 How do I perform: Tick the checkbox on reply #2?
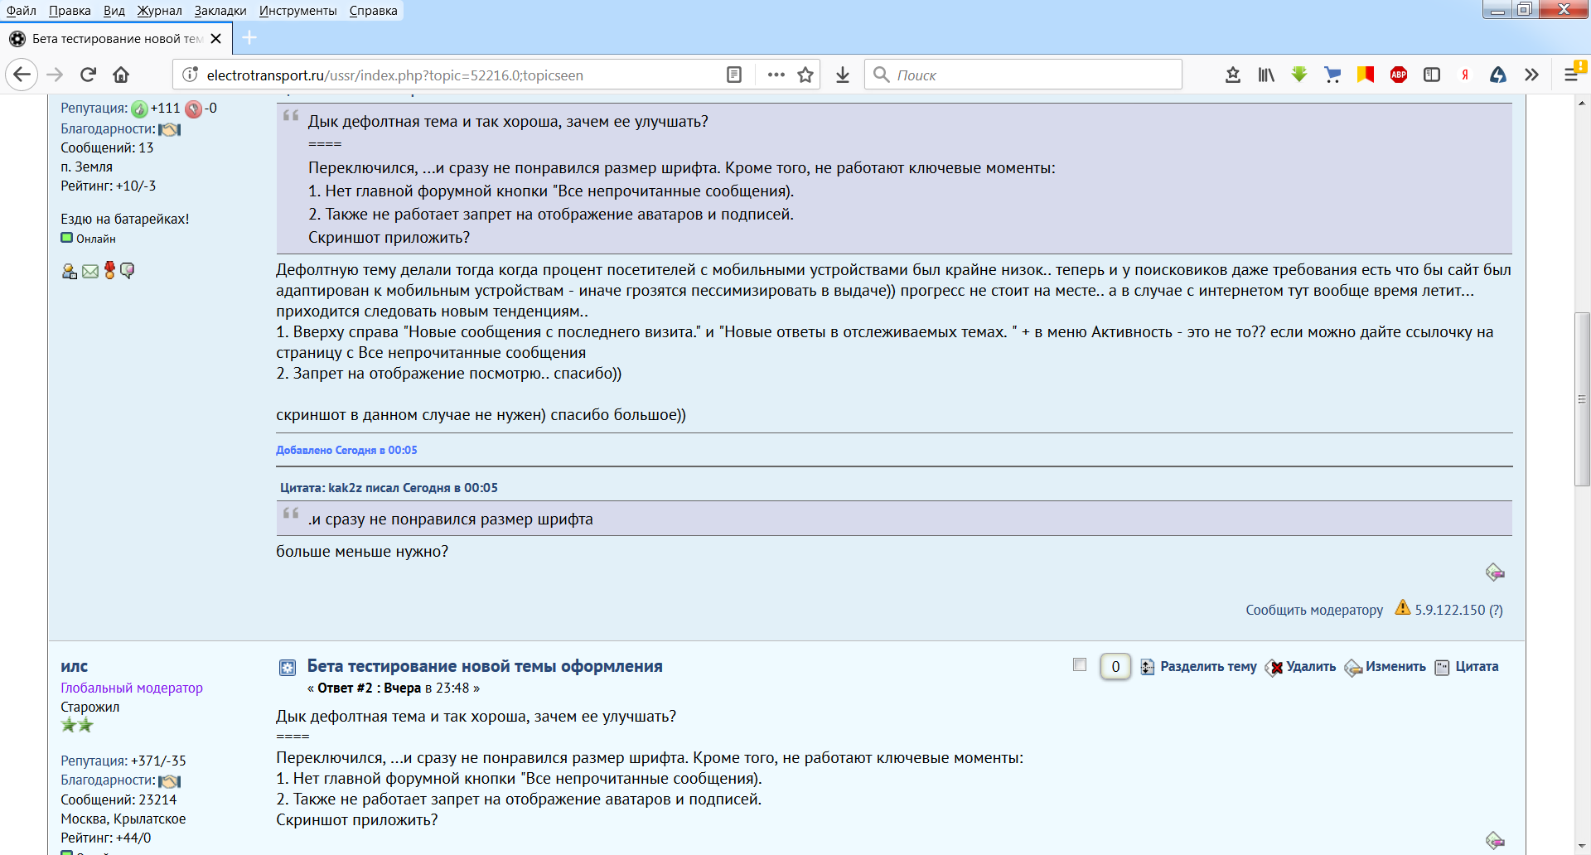tap(1079, 664)
